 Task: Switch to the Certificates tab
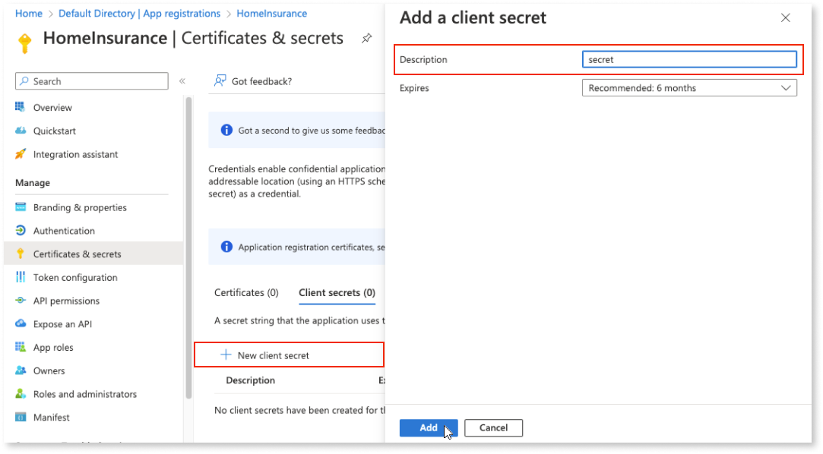click(x=245, y=292)
